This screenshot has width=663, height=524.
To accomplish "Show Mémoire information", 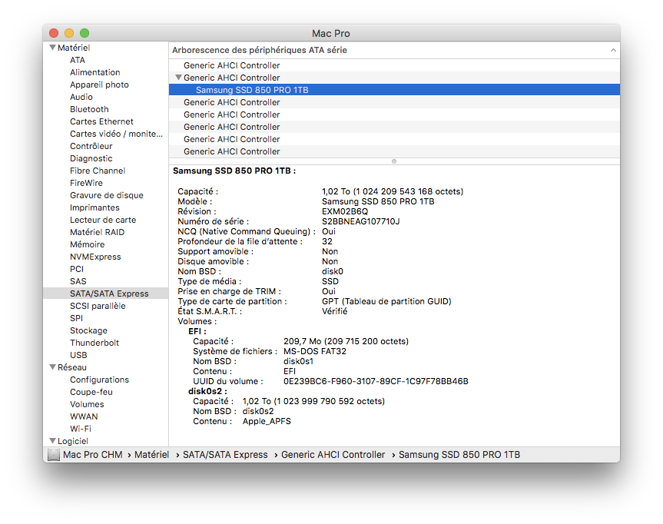I will (x=87, y=244).
